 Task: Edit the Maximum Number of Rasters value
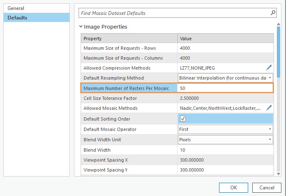tap(224, 88)
